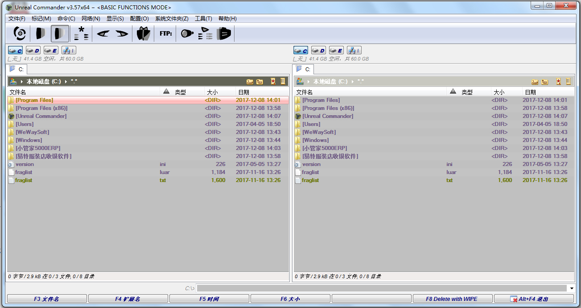Open network drive button in right panel

coord(354,50)
